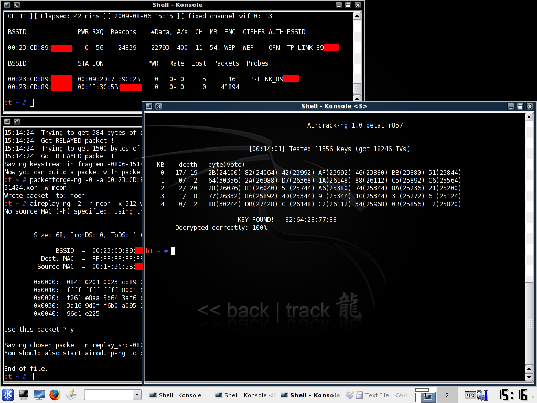Switch to virtual desktop 1 in pager

(425, 396)
